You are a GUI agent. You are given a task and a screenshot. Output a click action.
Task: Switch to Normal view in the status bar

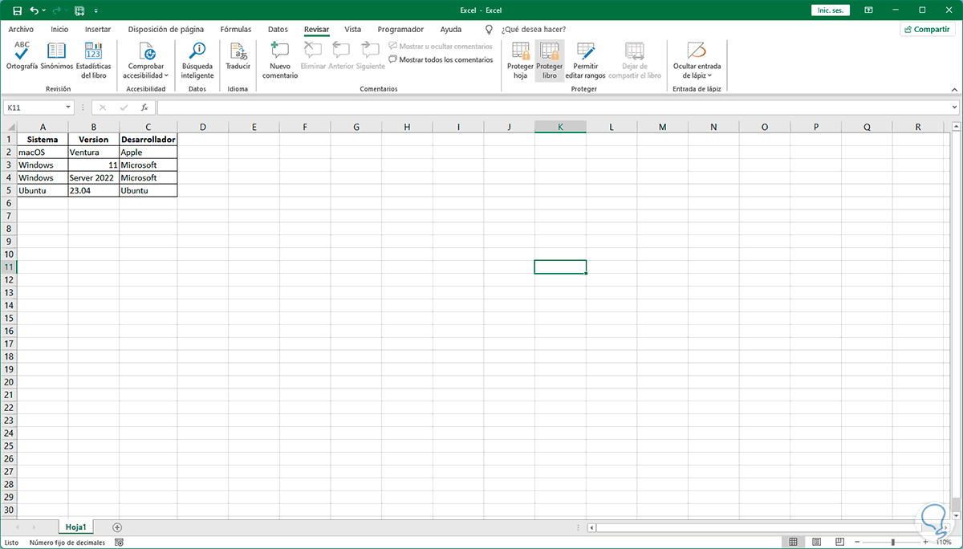793,543
